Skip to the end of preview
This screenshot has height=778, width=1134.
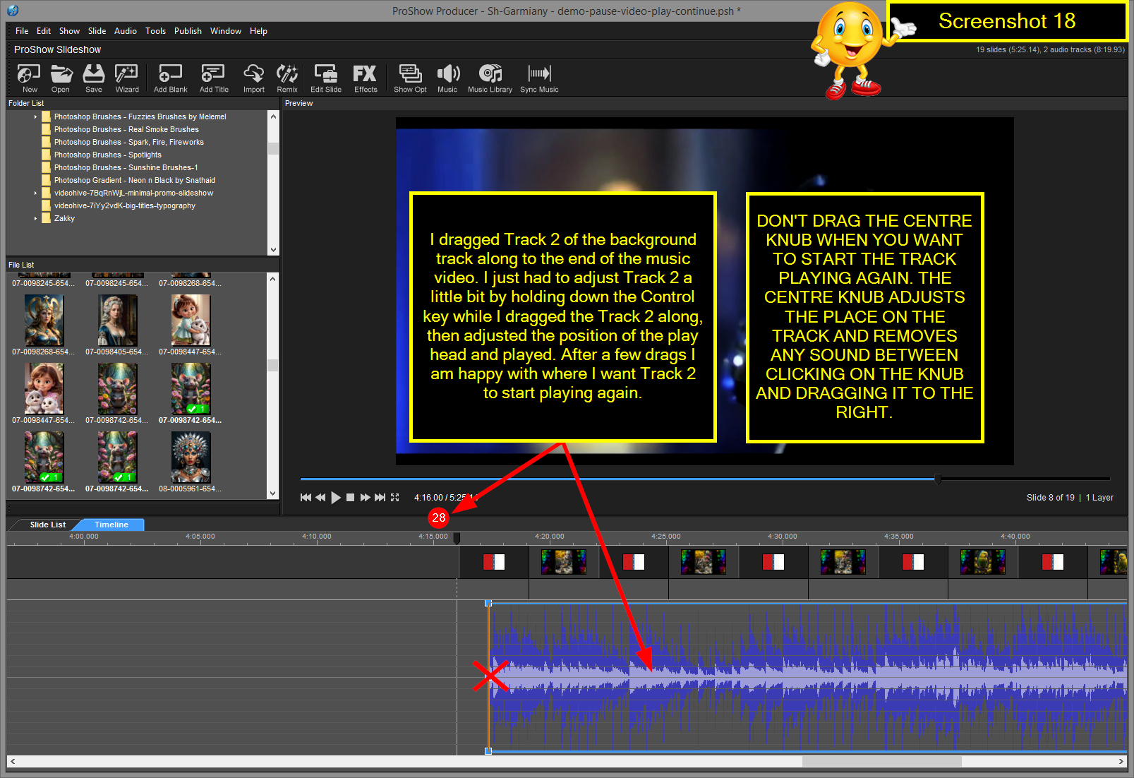point(380,498)
